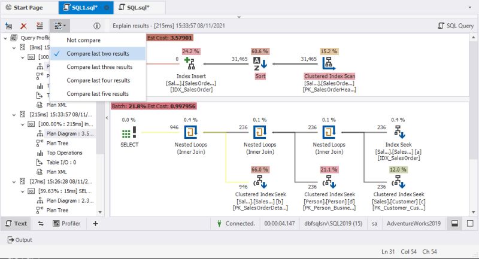Click the SELECT operator icon
Screen dimensions: 479x259
coord(129,132)
